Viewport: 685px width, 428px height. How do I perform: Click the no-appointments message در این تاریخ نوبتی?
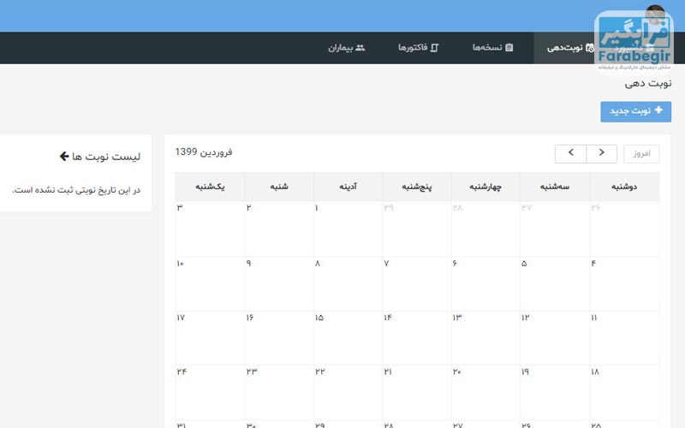[76, 190]
